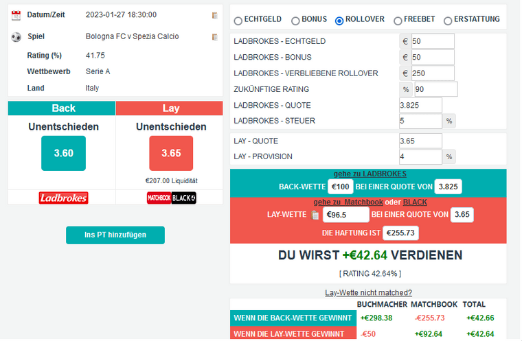Click the liability value €255.73

(x=401, y=233)
